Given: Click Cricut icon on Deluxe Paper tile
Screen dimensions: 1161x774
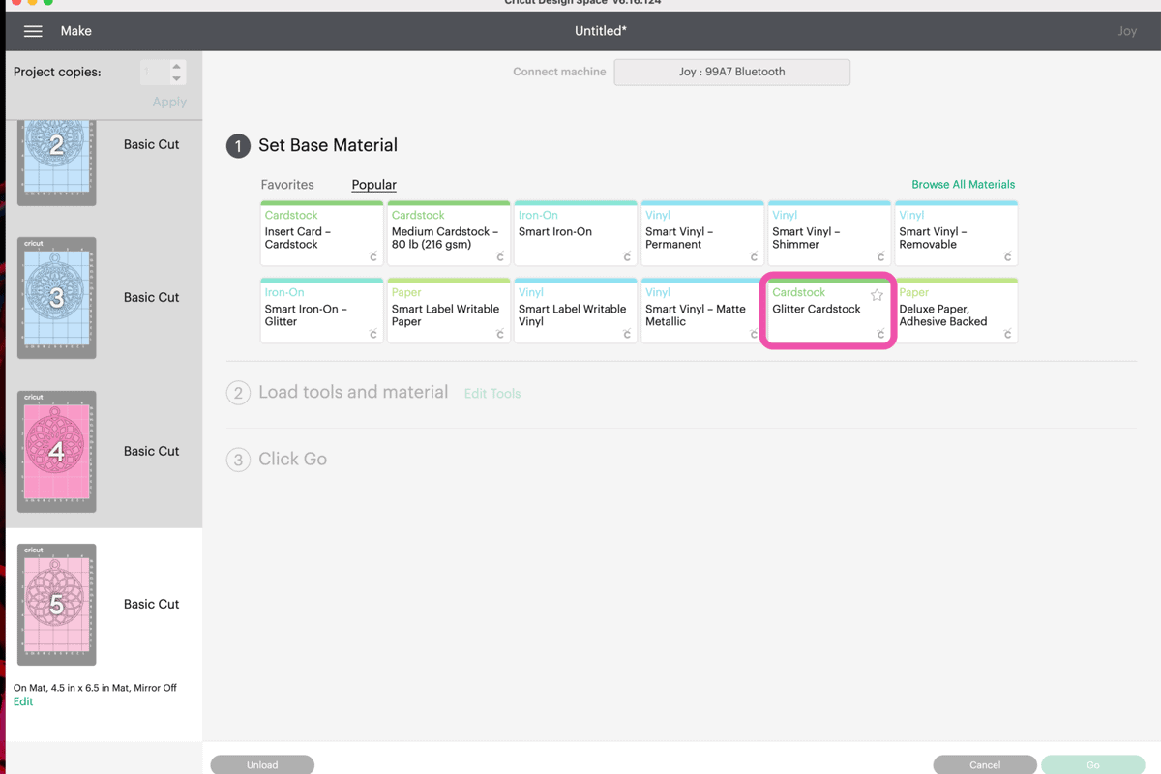Looking at the screenshot, I should [x=1007, y=334].
